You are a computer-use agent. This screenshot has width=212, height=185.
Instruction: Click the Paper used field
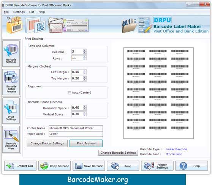point(76,134)
